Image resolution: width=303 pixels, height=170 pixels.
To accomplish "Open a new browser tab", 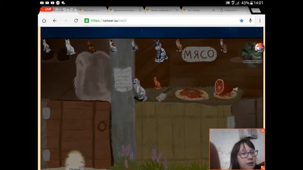I will click(256, 10).
